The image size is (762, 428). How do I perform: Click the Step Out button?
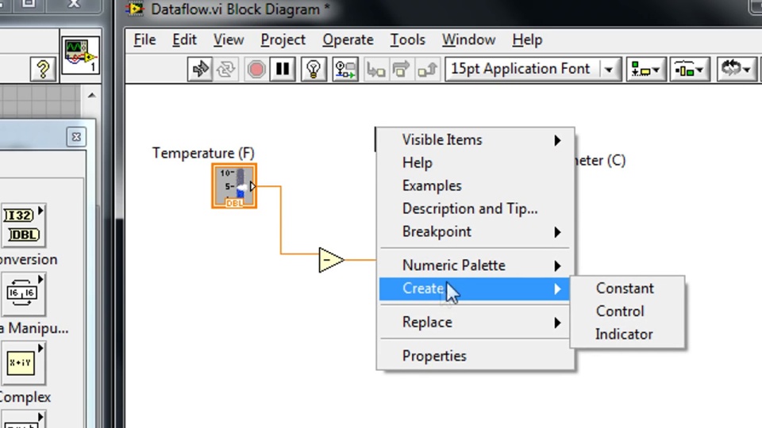[x=427, y=70]
